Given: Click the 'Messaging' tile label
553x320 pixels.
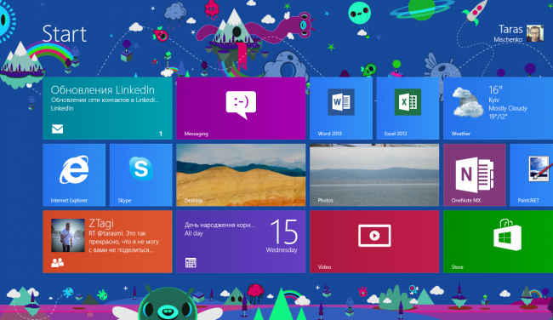Looking at the screenshot, I should [196, 134].
